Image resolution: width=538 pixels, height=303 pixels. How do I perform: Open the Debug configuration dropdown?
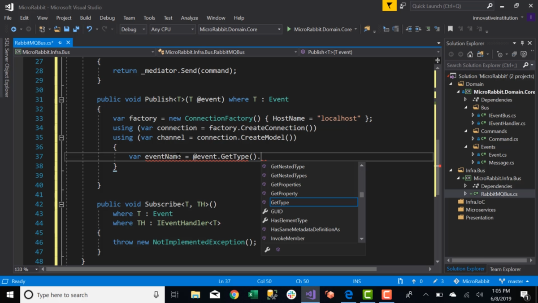tap(133, 29)
